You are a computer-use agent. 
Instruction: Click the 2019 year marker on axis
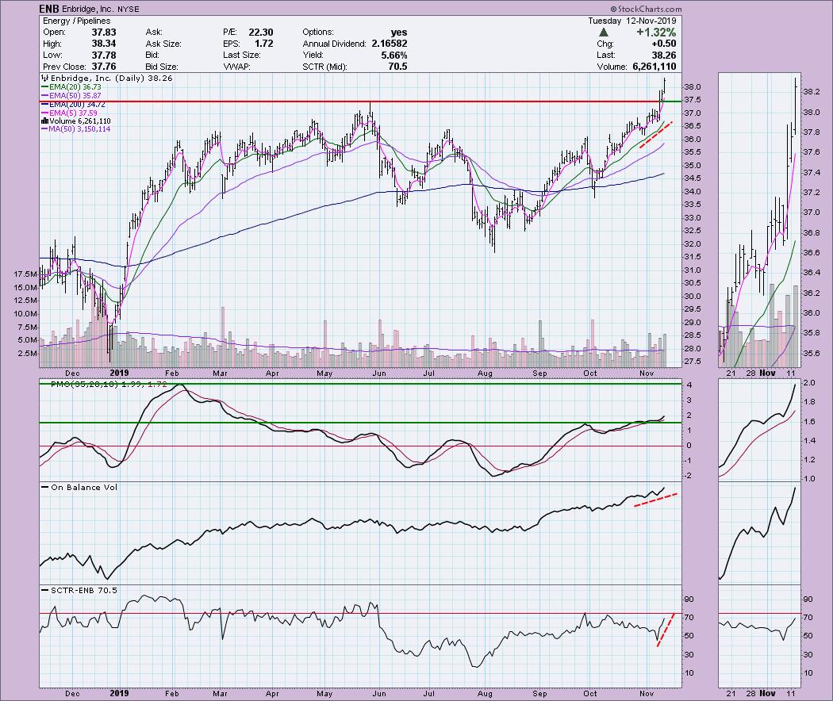tap(119, 371)
